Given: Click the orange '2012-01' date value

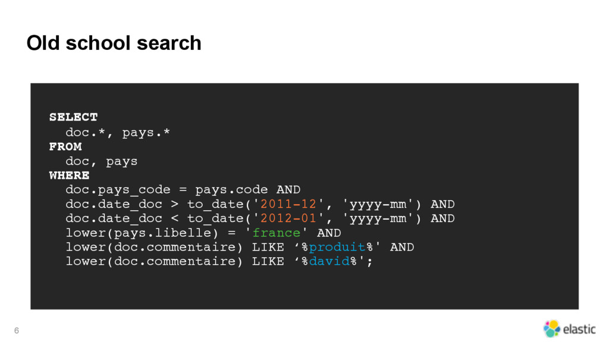Looking at the screenshot, I should [x=288, y=218].
